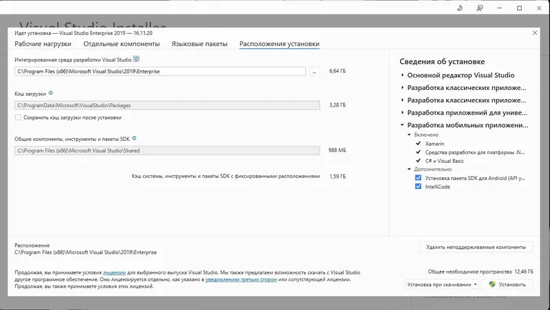Maximize the Visual Studio Installer window
Viewport: 550px width, 310px height.
point(520,8)
